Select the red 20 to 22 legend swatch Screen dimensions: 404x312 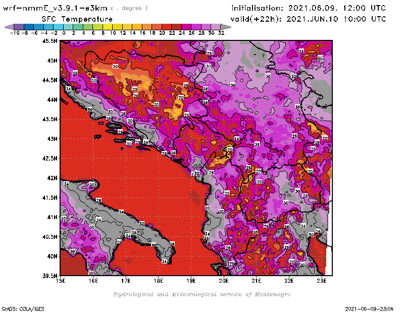point(167,27)
